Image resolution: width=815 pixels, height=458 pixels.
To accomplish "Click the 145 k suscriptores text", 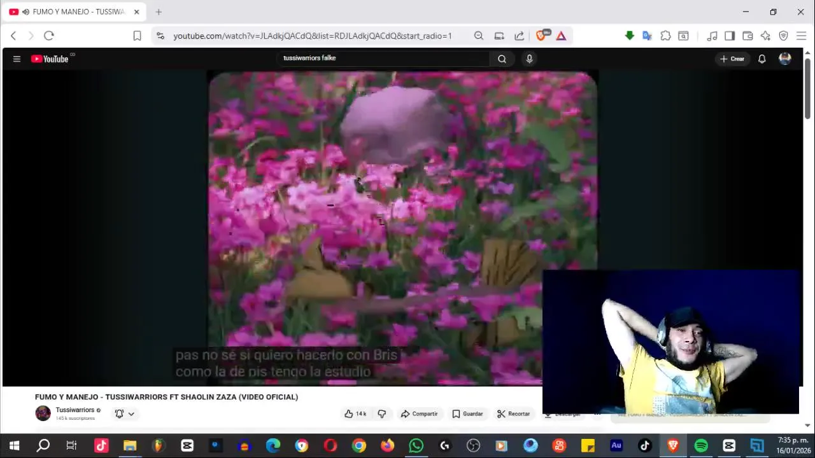I will pyautogui.click(x=75, y=419).
